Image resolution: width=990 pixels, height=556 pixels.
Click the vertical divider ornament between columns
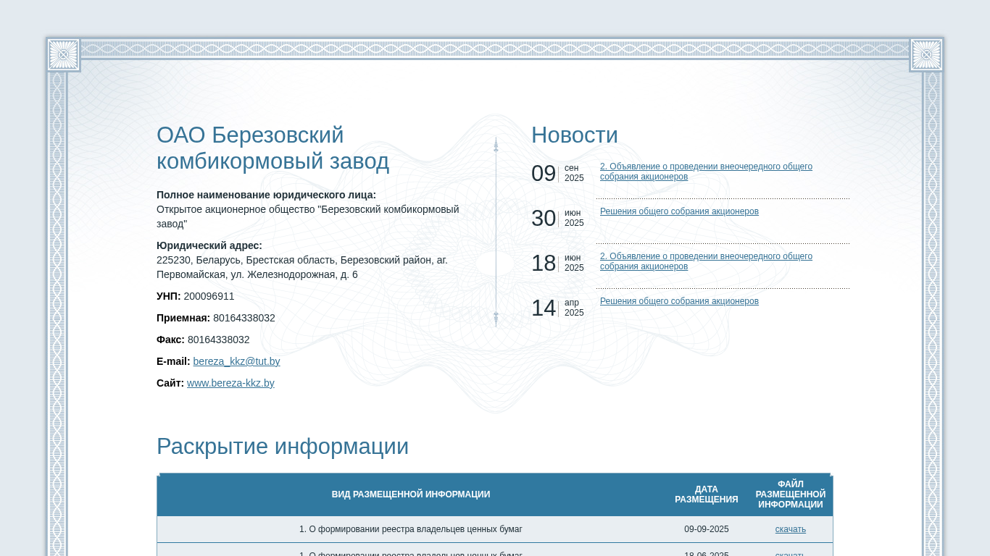coord(496,232)
